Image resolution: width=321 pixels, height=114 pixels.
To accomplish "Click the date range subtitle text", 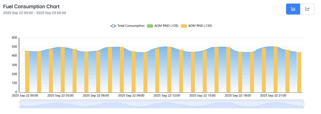I will coord(34,13).
